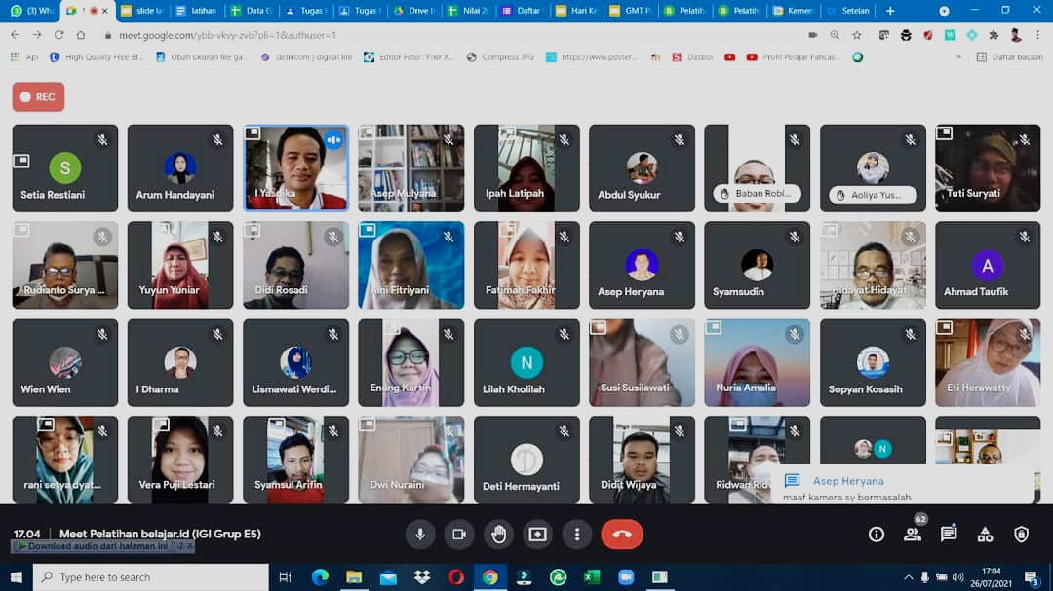
Task: Open Excel from the Windows taskbar
Action: pyautogui.click(x=591, y=577)
